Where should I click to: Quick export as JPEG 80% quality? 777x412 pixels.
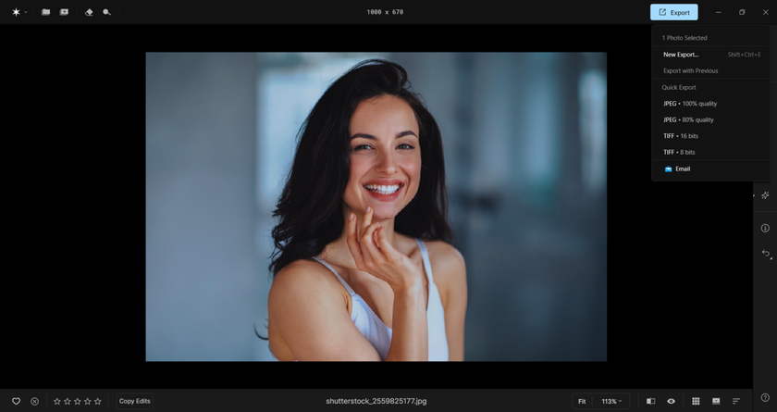[710, 119]
